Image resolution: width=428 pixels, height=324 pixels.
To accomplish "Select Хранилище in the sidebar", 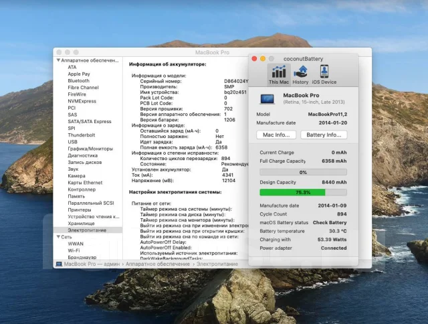I will [81, 224].
